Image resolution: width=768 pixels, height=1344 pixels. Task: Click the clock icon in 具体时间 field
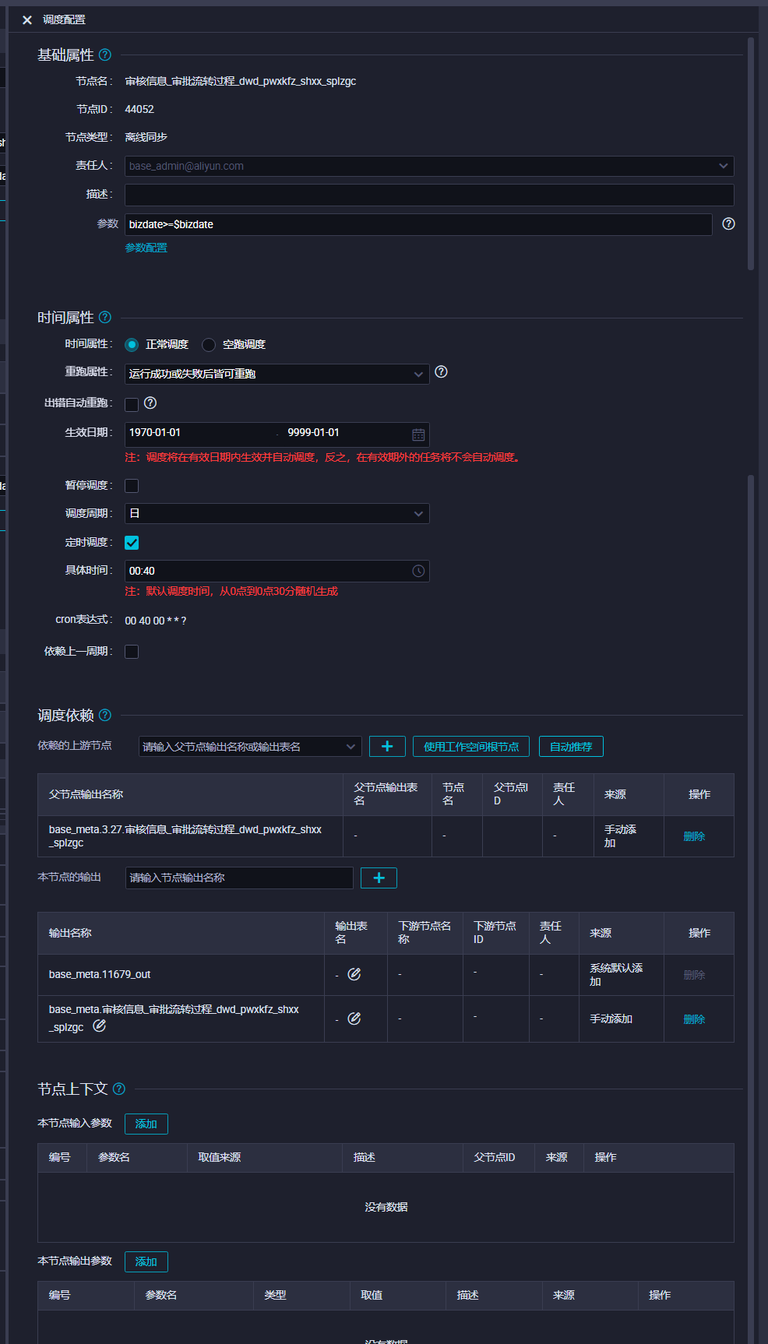point(418,571)
